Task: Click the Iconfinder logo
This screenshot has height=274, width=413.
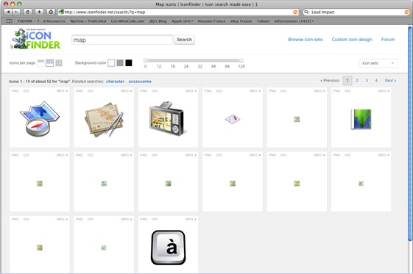Action: coord(35,39)
